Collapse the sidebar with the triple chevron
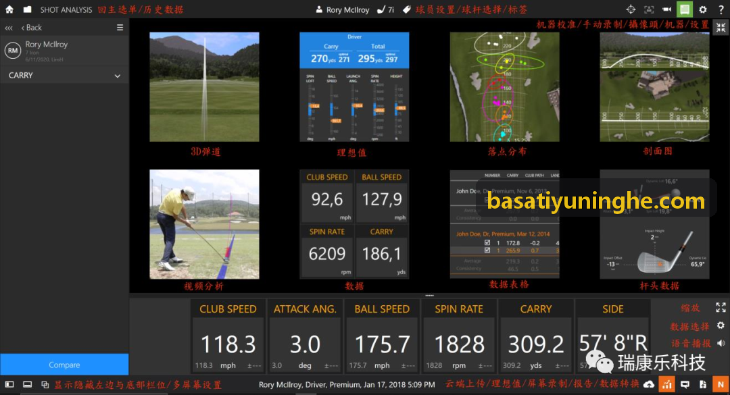This screenshot has height=395, width=730. coord(8,28)
